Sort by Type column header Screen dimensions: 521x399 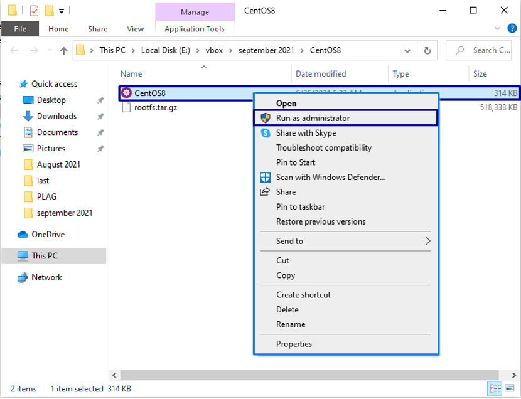pos(429,73)
